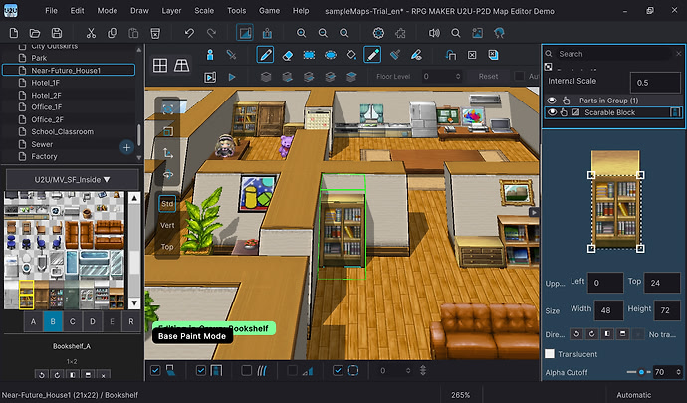Create a new file with the blank page icon
This screenshot has width=687, height=403.
[x=14, y=33]
